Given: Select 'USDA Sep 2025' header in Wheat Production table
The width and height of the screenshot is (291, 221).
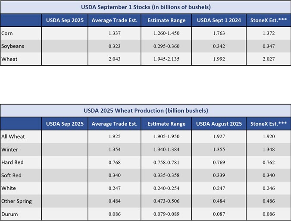Looking at the screenshot, I should [x=65, y=124].
